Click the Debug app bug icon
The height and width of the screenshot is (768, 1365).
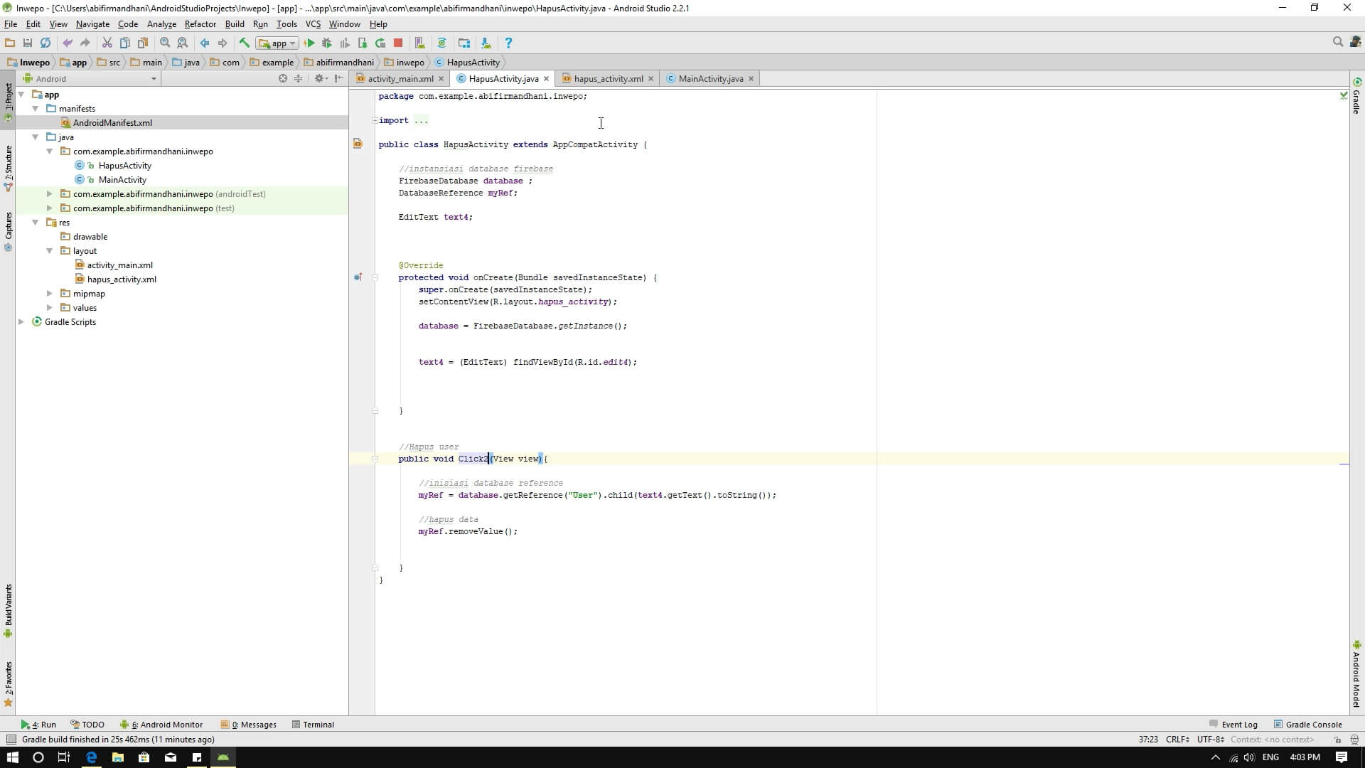(x=327, y=43)
